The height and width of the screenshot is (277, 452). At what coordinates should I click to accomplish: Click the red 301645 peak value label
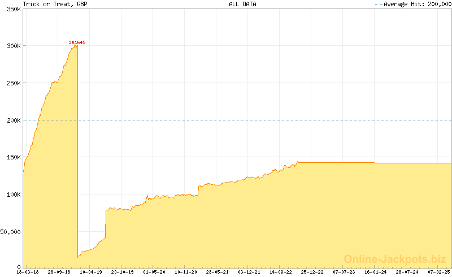click(77, 42)
